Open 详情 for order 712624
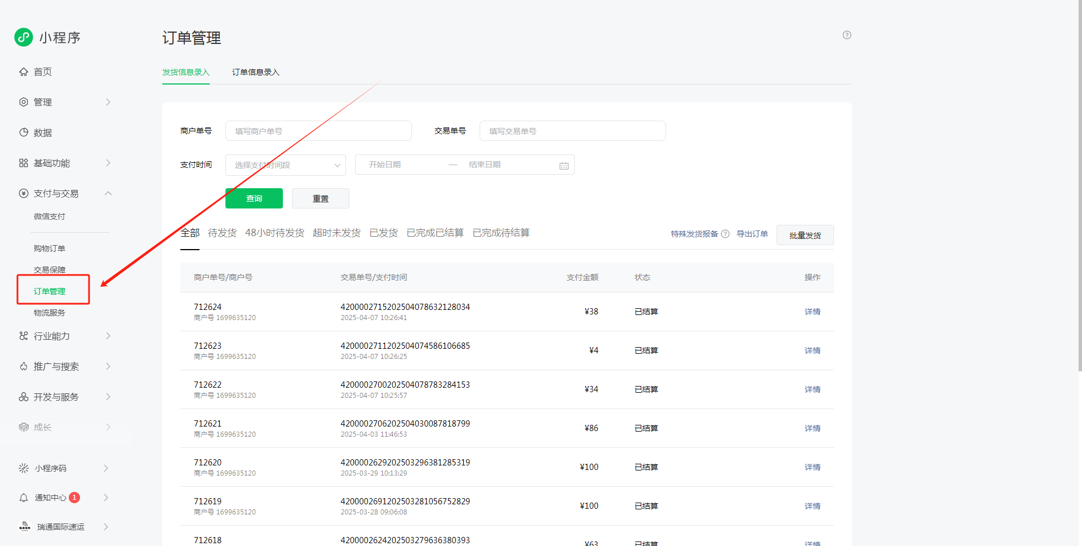Screen dimensions: 1082x546 click(813, 312)
